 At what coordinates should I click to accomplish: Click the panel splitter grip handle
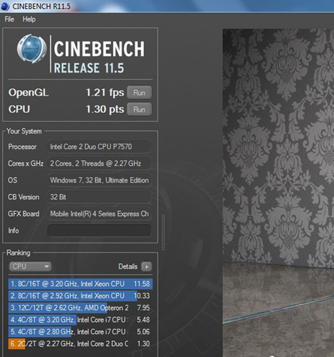(163, 232)
